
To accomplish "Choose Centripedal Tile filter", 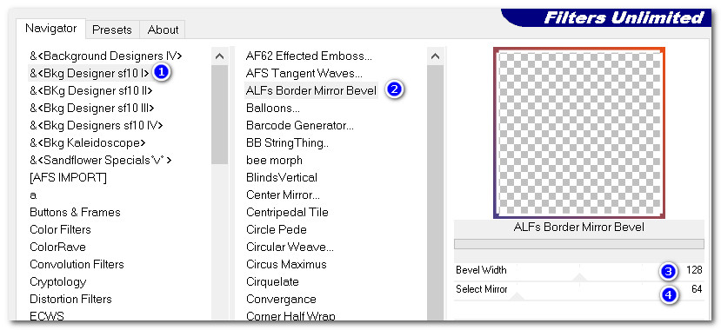I will [x=287, y=213].
